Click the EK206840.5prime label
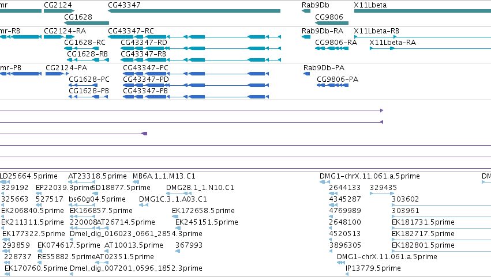The height and width of the screenshot is (277, 491). click(32, 211)
